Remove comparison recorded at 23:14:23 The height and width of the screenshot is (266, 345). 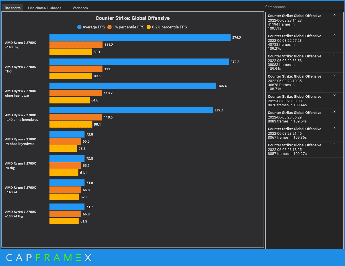click(x=334, y=14)
